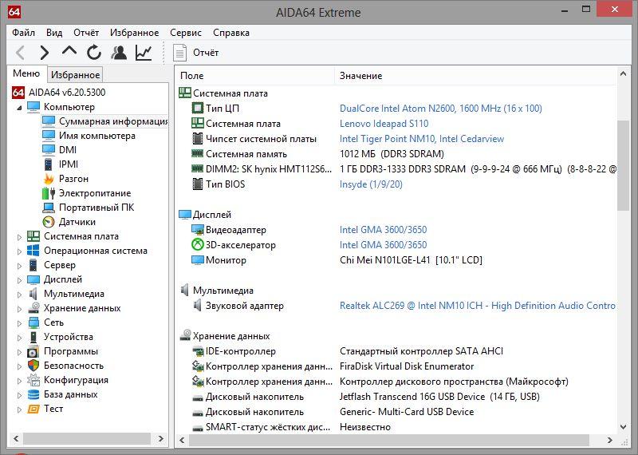Click the benchmark icon for Тест
Screen dimensions: 638x455
click(x=33, y=409)
